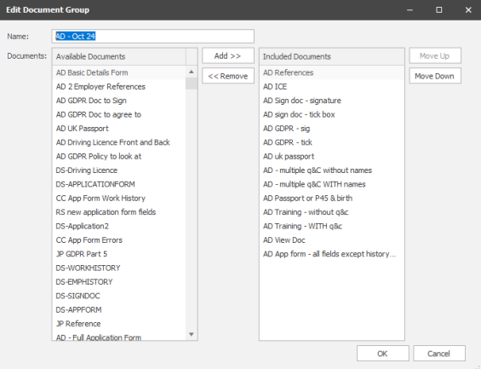Select AD App form - all fields except history
Image resolution: width=481 pixels, height=369 pixels.
pyautogui.click(x=332, y=254)
